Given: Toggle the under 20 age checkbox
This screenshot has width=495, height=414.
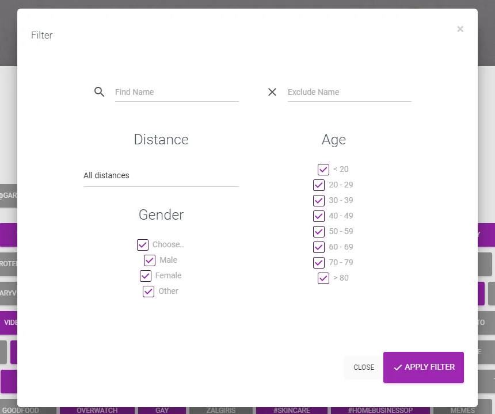Looking at the screenshot, I should tap(323, 169).
